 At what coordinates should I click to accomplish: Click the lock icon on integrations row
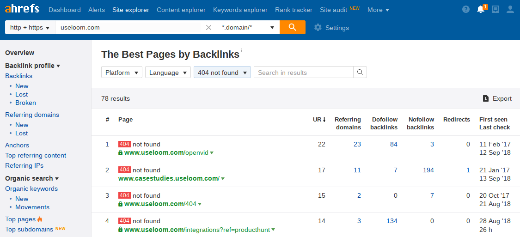(x=120, y=229)
